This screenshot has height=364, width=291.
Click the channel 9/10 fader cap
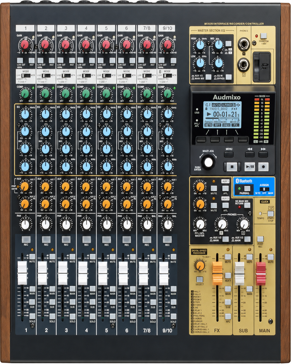tap(164, 273)
